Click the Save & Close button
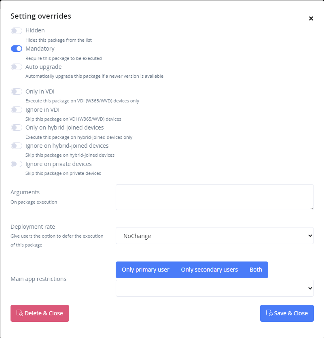This screenshot has height=338, width=324. (287, 313)
